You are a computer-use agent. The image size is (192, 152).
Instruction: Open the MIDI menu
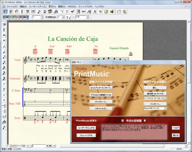tap(72, 7)
